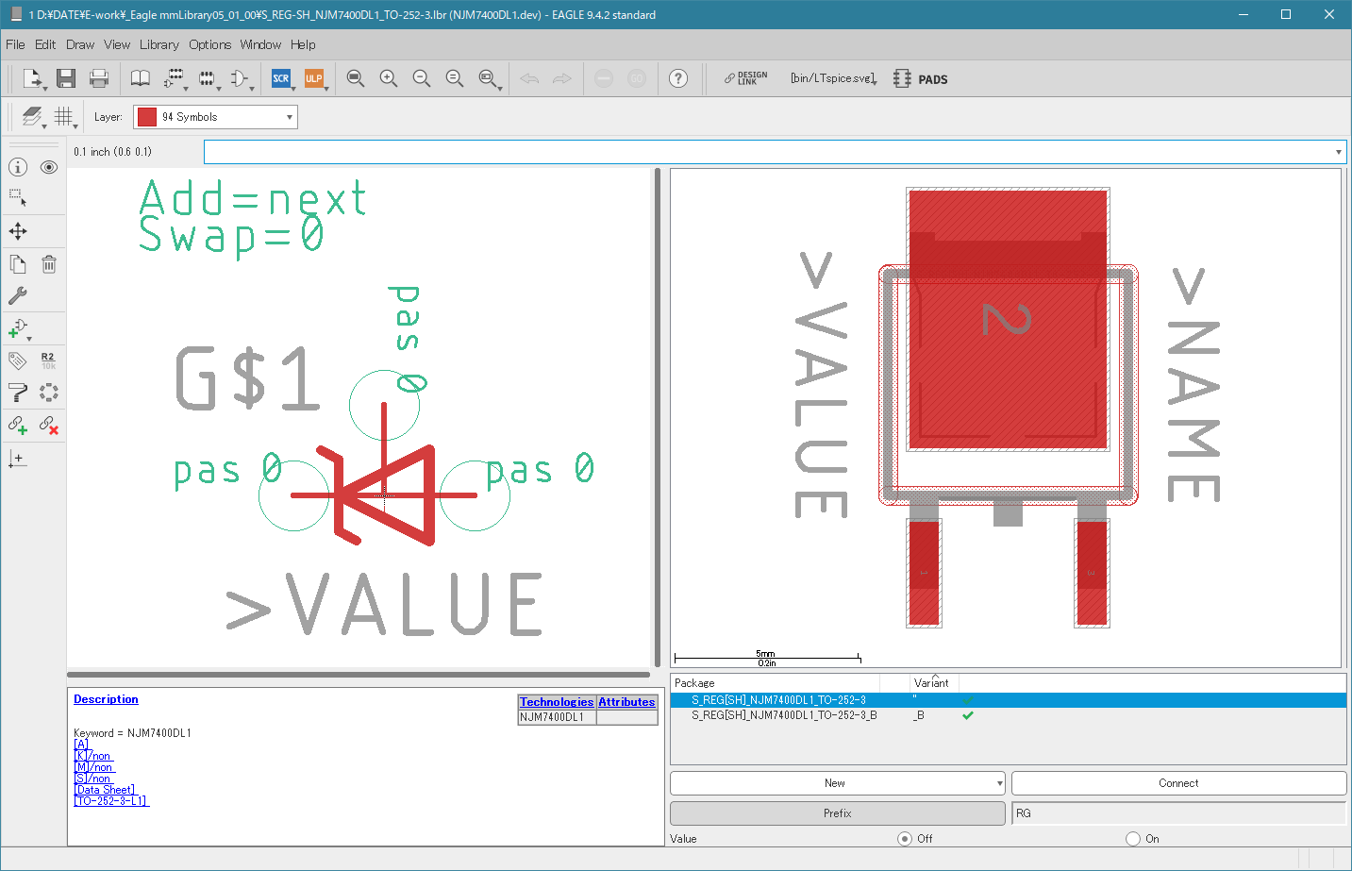Select the Name tag tool
The height and width of the screenshot is (871, 1352).
click(x=18, y=360)
